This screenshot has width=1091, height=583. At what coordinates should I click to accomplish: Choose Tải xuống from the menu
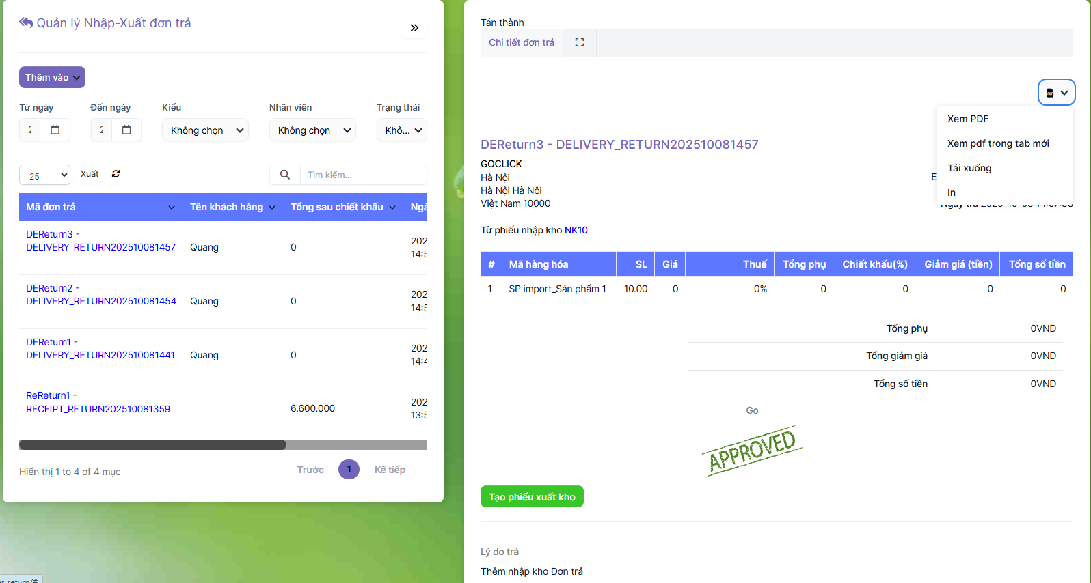coord(969,168)
